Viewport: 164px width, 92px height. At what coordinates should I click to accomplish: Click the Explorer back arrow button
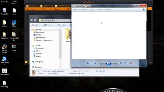(x=32, y=20)
